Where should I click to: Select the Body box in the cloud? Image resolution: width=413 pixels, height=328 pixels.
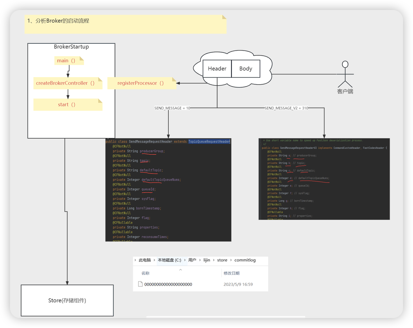click(x=246, y=69)
